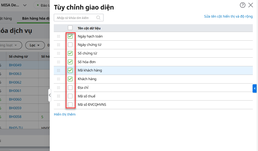Click Hiển thị thêm to show more
This screenshot has width=258, height=151.
(x=65, y=114)
